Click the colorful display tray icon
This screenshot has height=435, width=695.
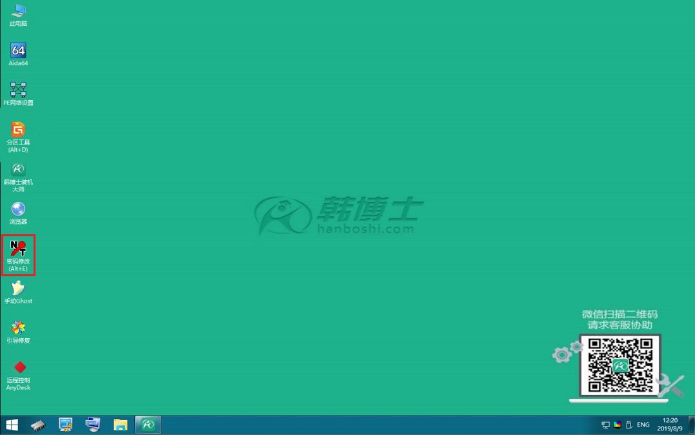click(x=617, y=425)
